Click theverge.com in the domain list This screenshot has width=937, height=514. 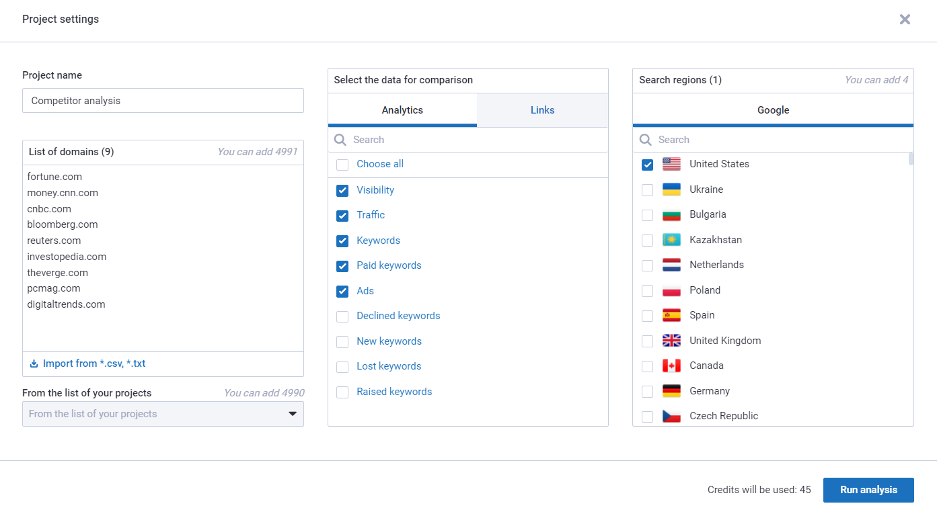[x=58, y=273]
